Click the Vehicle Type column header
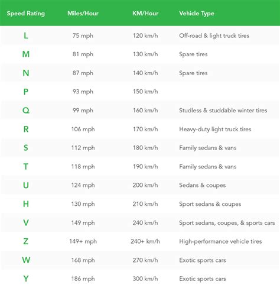Viewport: 280px width, 288px height. (197, 14)
